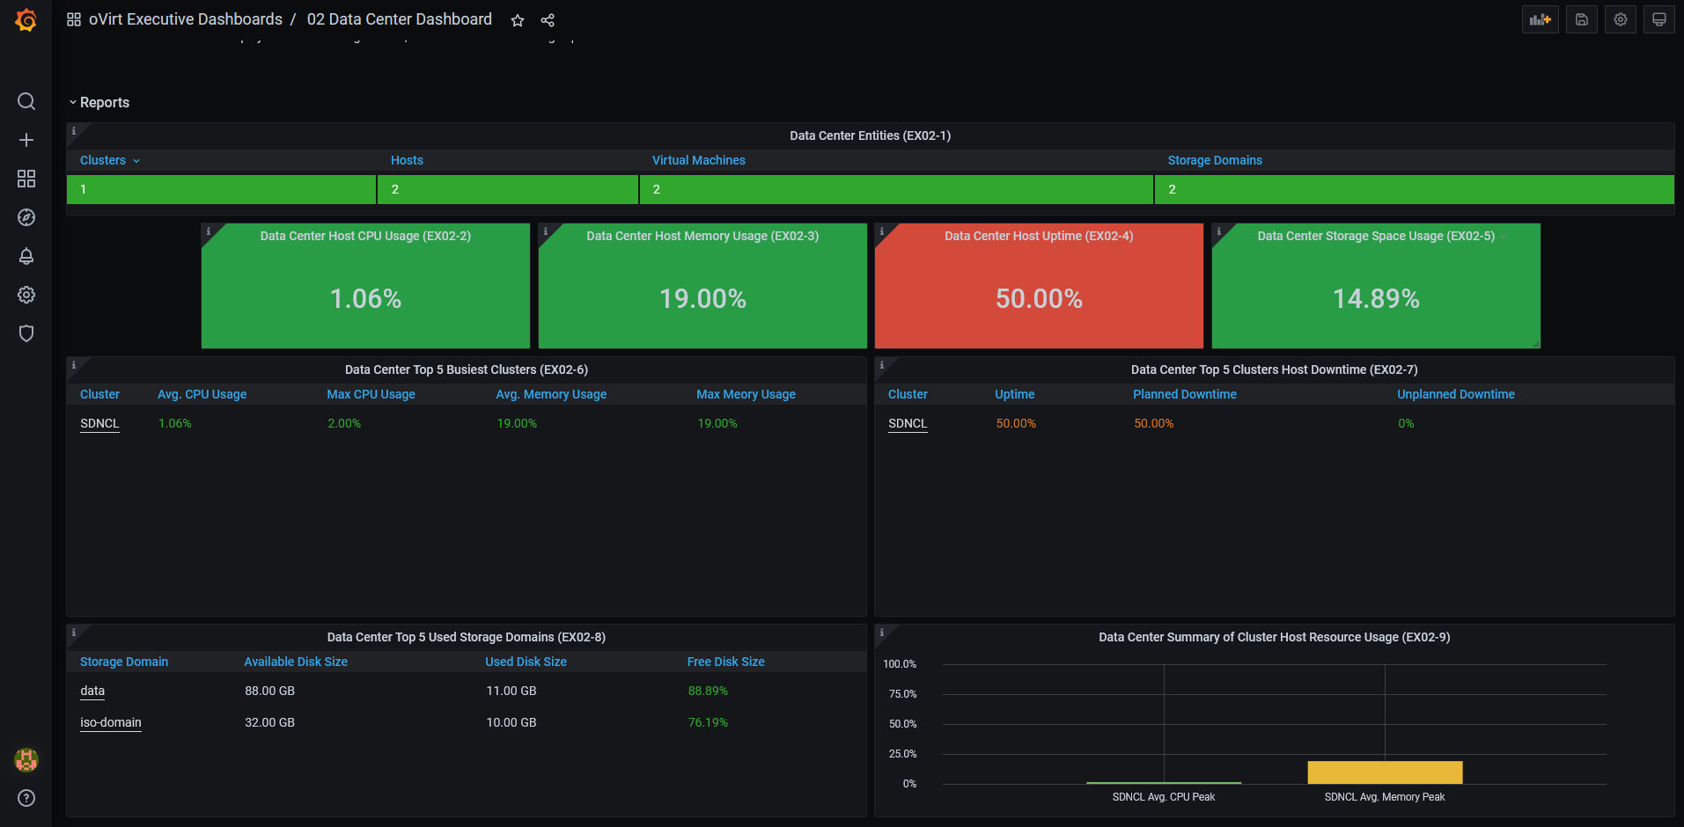Open oVirt Executive Dashboards folder breadcrumb
1684x827 pixels.
(186, 19)
